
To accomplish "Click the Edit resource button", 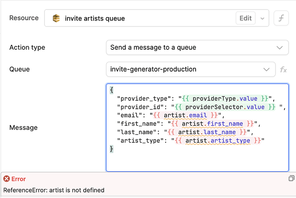I will pyautogui.click(x=245, y=18).
